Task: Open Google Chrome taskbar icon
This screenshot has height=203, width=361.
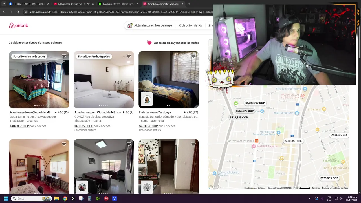Action: click(x=65, y=198)
